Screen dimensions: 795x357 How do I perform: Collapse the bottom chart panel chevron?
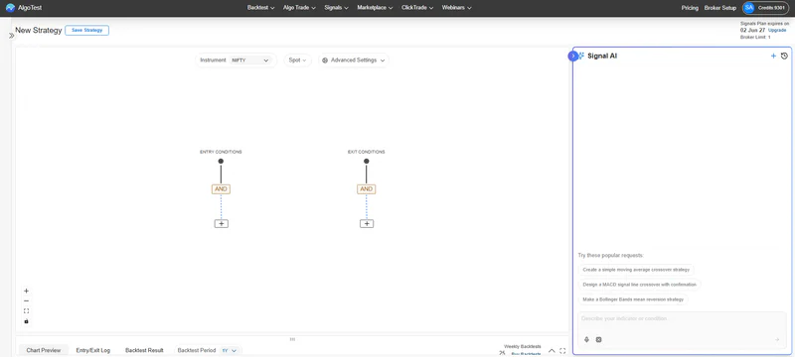pyautogui.click(x=552, y=351)
